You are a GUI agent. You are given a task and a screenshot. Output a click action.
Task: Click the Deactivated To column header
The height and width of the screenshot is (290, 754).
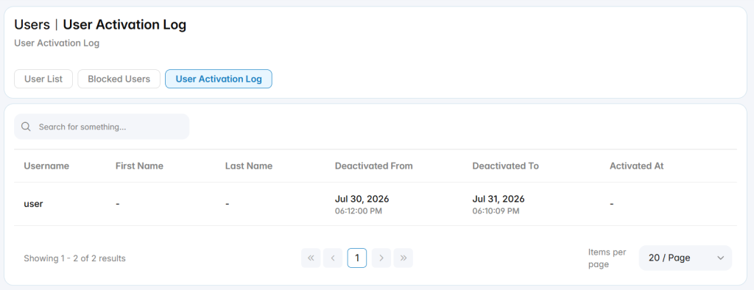(505, 166)
